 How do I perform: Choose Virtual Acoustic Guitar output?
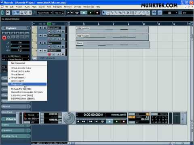[21, 68]
